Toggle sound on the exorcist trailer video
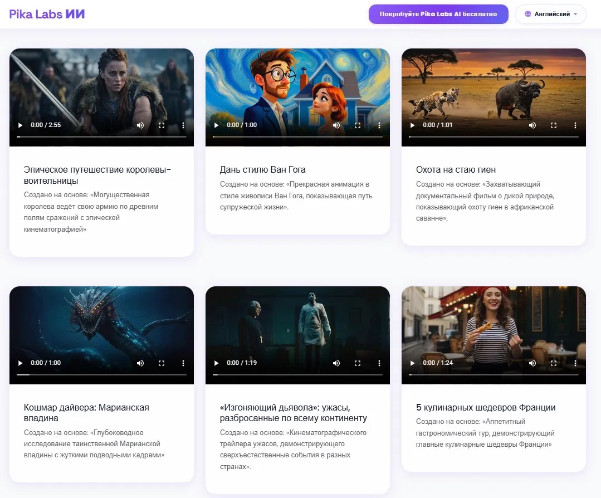The width and height of the screenshot is (601, 498). (x=336, y=363)
